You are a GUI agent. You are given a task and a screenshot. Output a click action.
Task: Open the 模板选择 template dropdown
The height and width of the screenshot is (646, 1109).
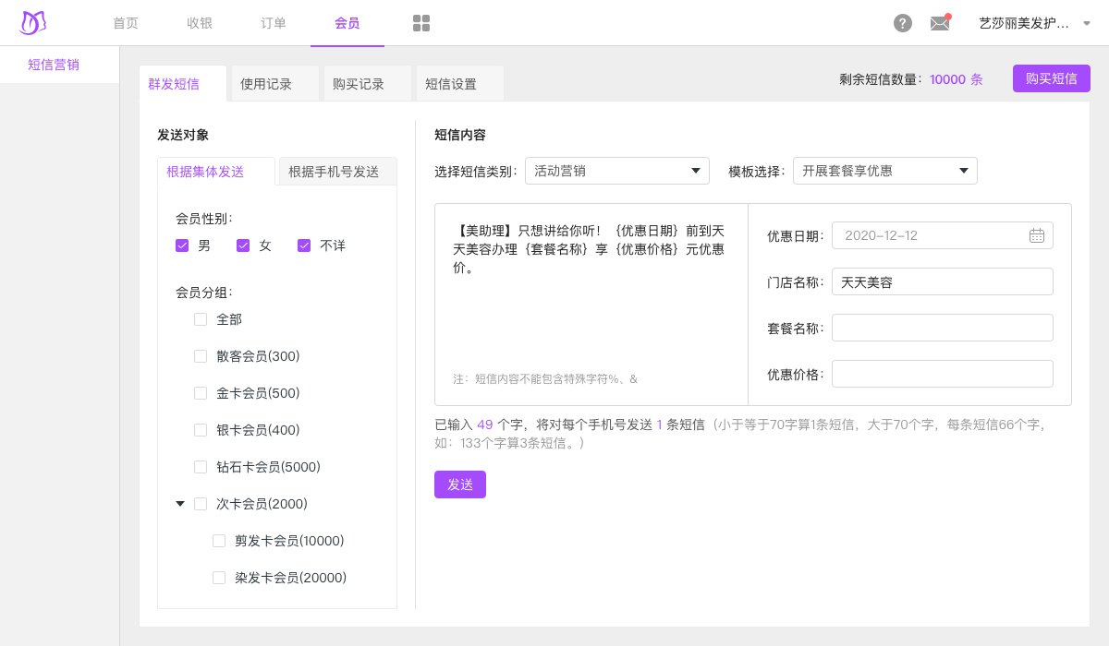tap(884, 171)
